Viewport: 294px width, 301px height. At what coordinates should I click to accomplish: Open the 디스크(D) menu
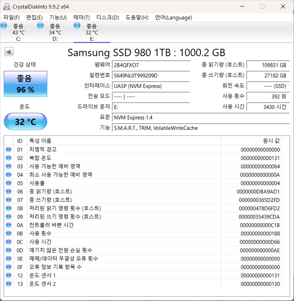(x=107, y=18)
